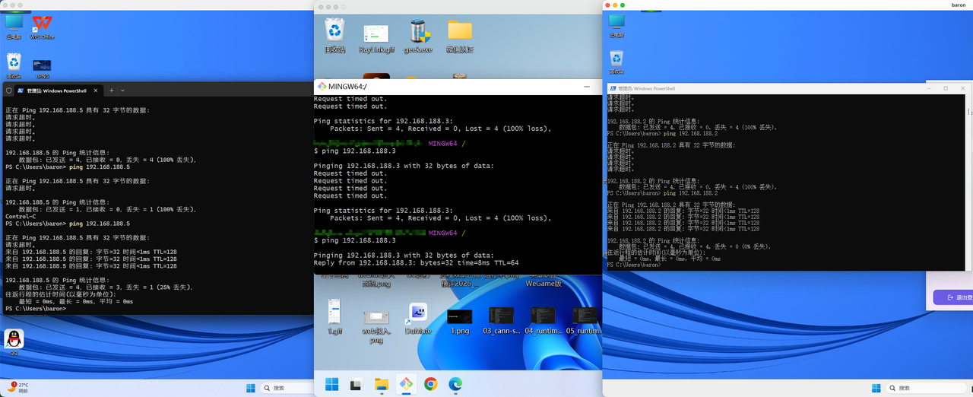
Task: Open 此电脑 icon on left remote desktop
Action: 14,26
